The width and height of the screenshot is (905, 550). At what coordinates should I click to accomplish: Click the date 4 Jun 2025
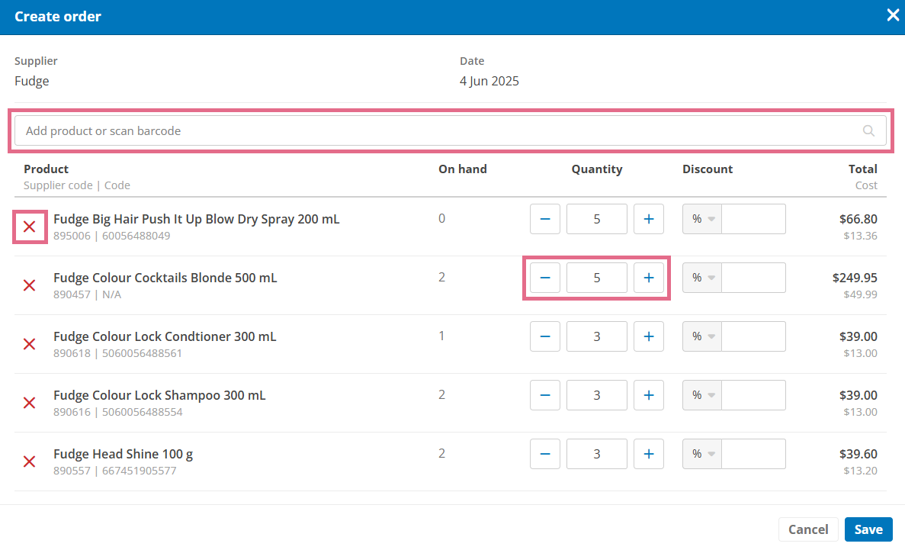coord(489,81)
